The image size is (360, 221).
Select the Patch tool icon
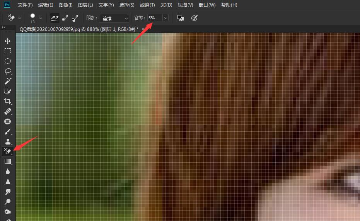pyautogui.click(x=8, y=121)
